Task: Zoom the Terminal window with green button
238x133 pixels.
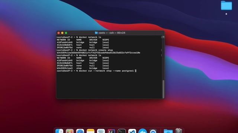Action: coord(66,33)
